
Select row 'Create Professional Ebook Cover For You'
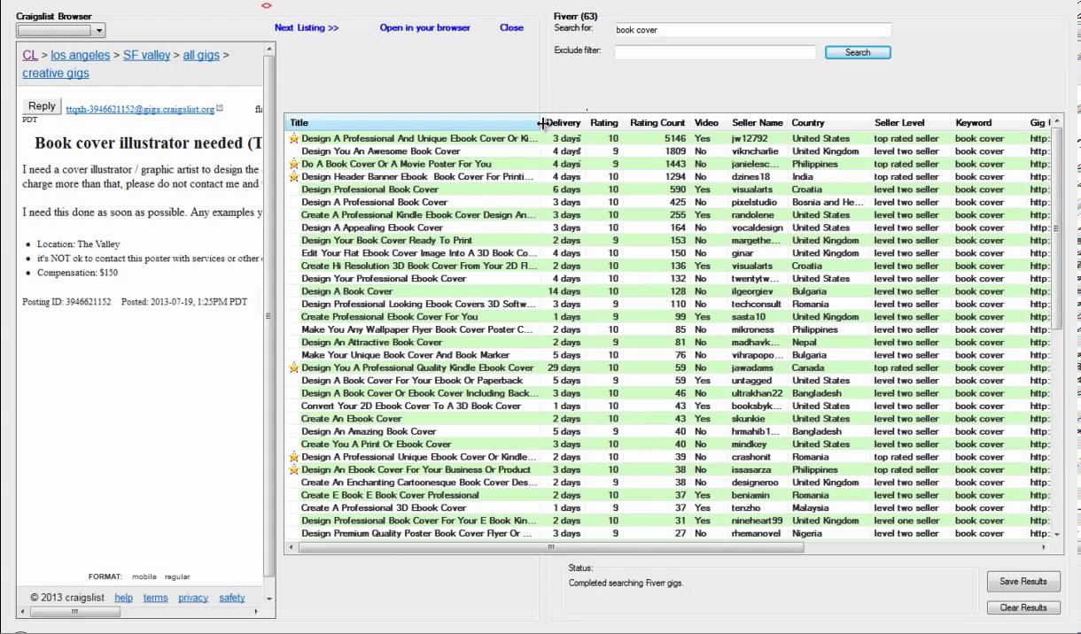click(x=668, y=317)
